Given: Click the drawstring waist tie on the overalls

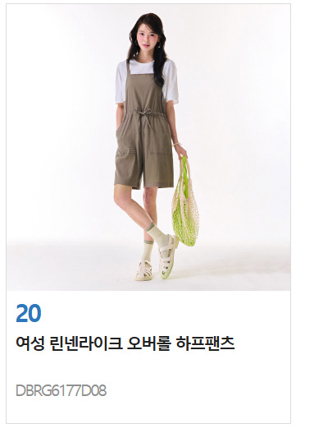Looking at the screenshot, I should 143,118.
